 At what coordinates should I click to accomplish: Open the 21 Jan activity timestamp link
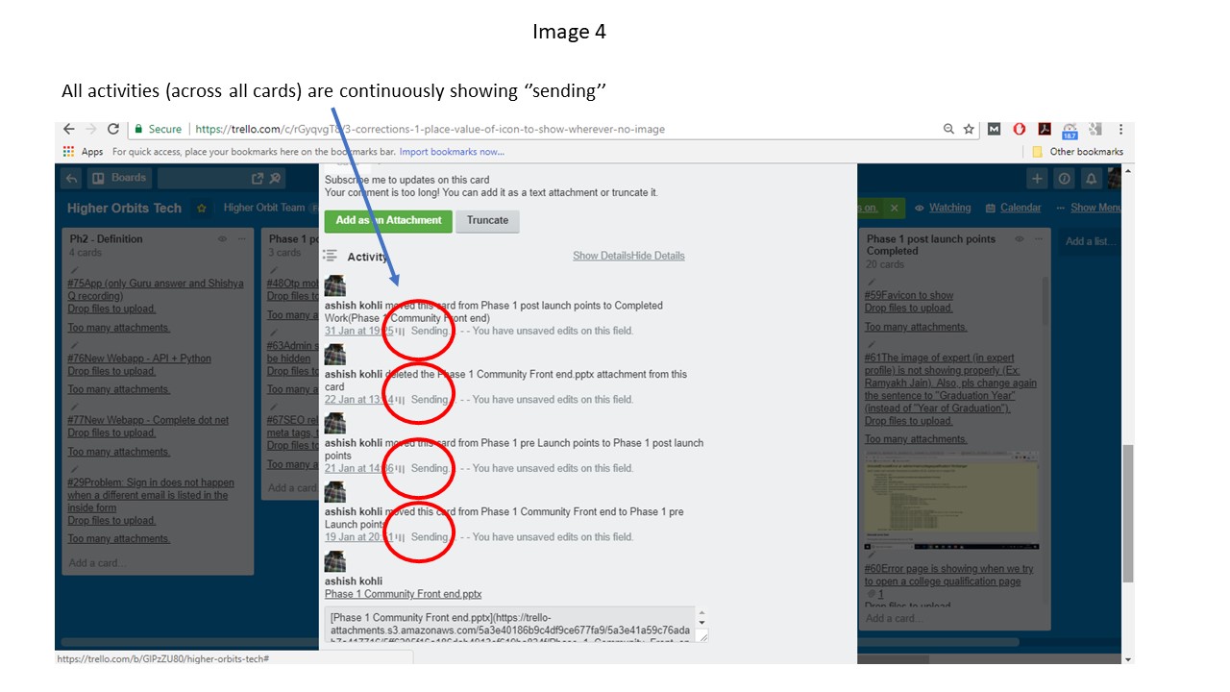pos(359,469)
